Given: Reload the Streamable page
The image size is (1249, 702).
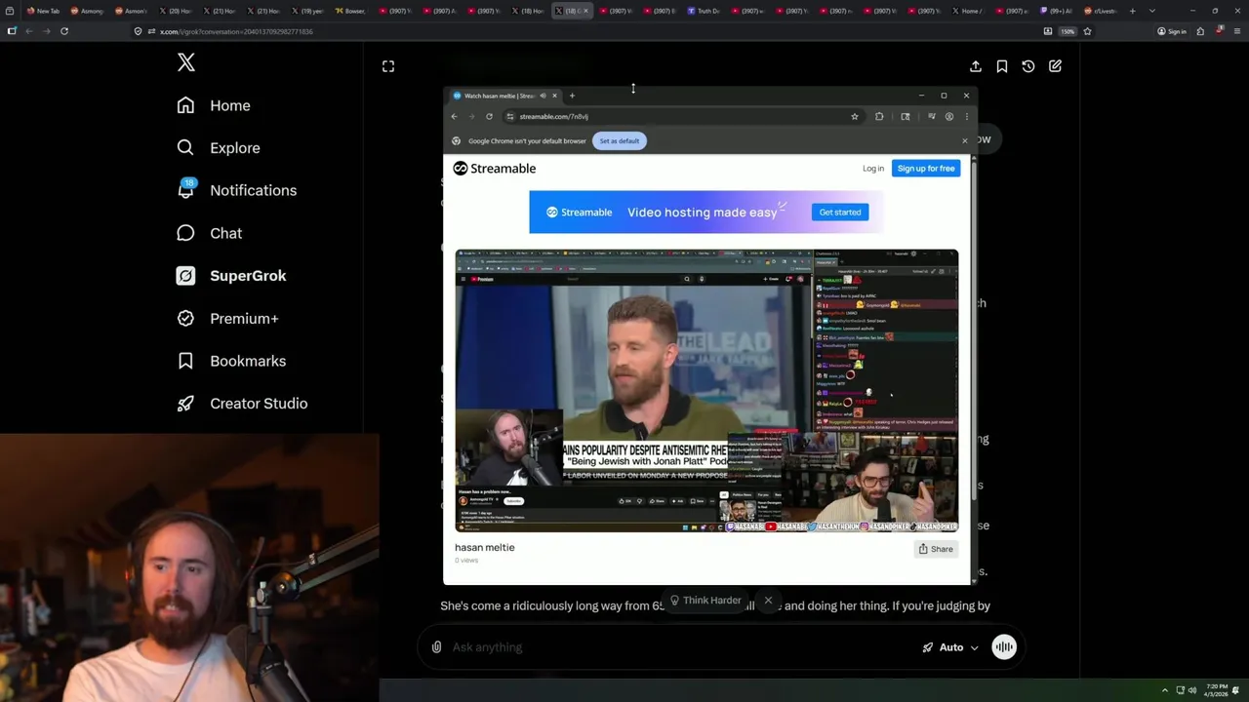Looking at the screenshot, I should point(489,116).
